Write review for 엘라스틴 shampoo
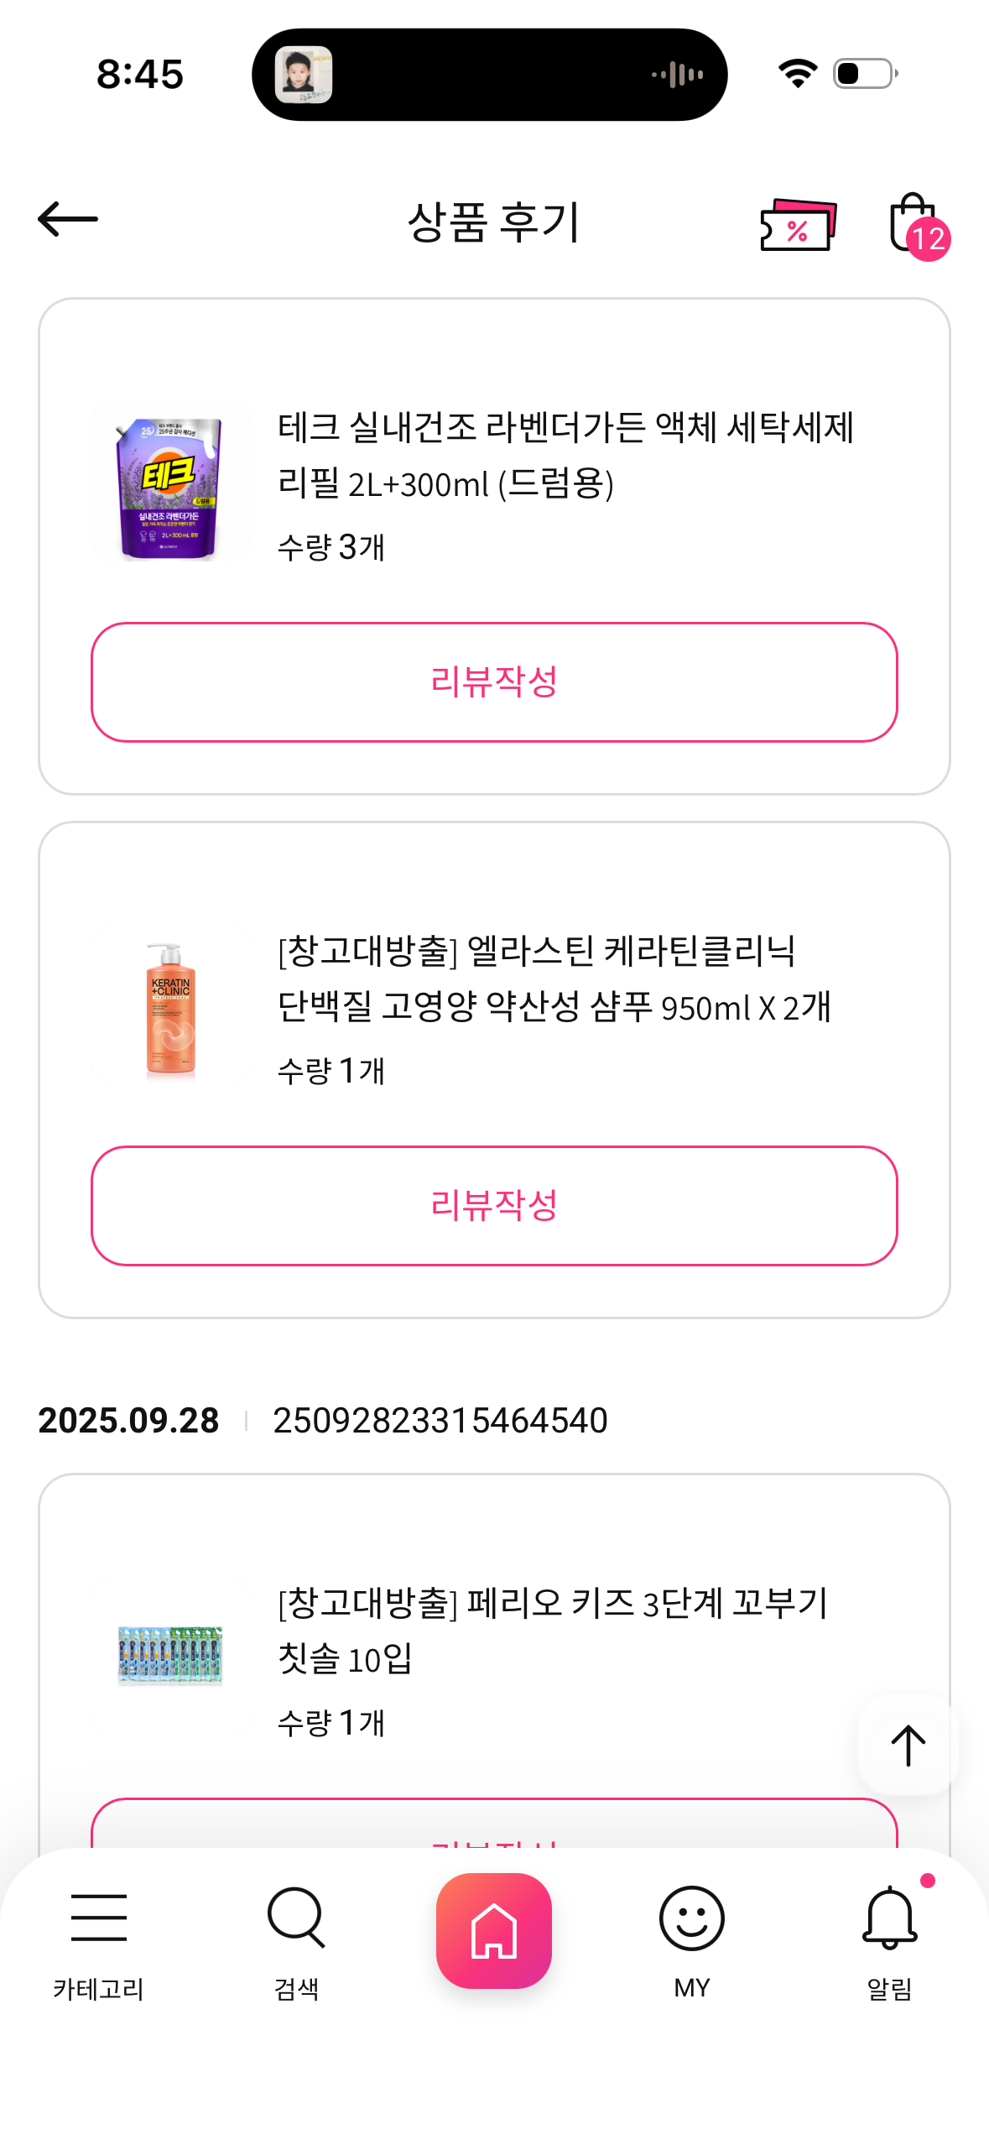 tap(494, 1205)
